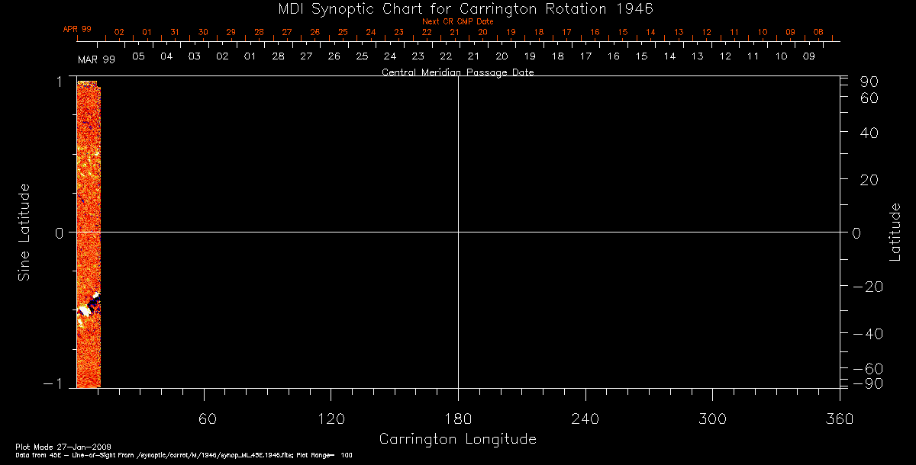Click the red '08' date at far right
The width and height of the screenshot is (916, 465).
click(818, 32)
